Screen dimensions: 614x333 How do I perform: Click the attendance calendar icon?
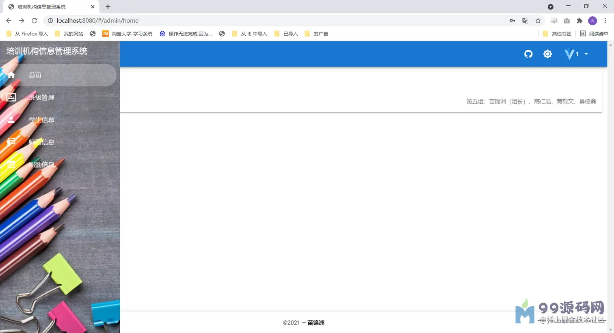(x=11, y=164)
